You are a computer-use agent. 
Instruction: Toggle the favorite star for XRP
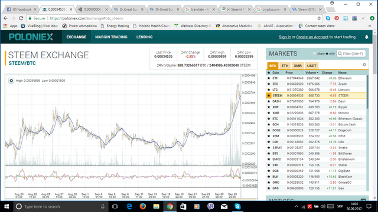[269, 107]
